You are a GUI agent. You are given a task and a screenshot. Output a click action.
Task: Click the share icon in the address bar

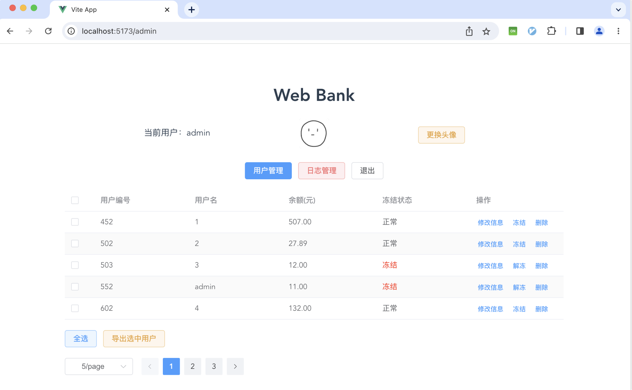pos(469,31)
